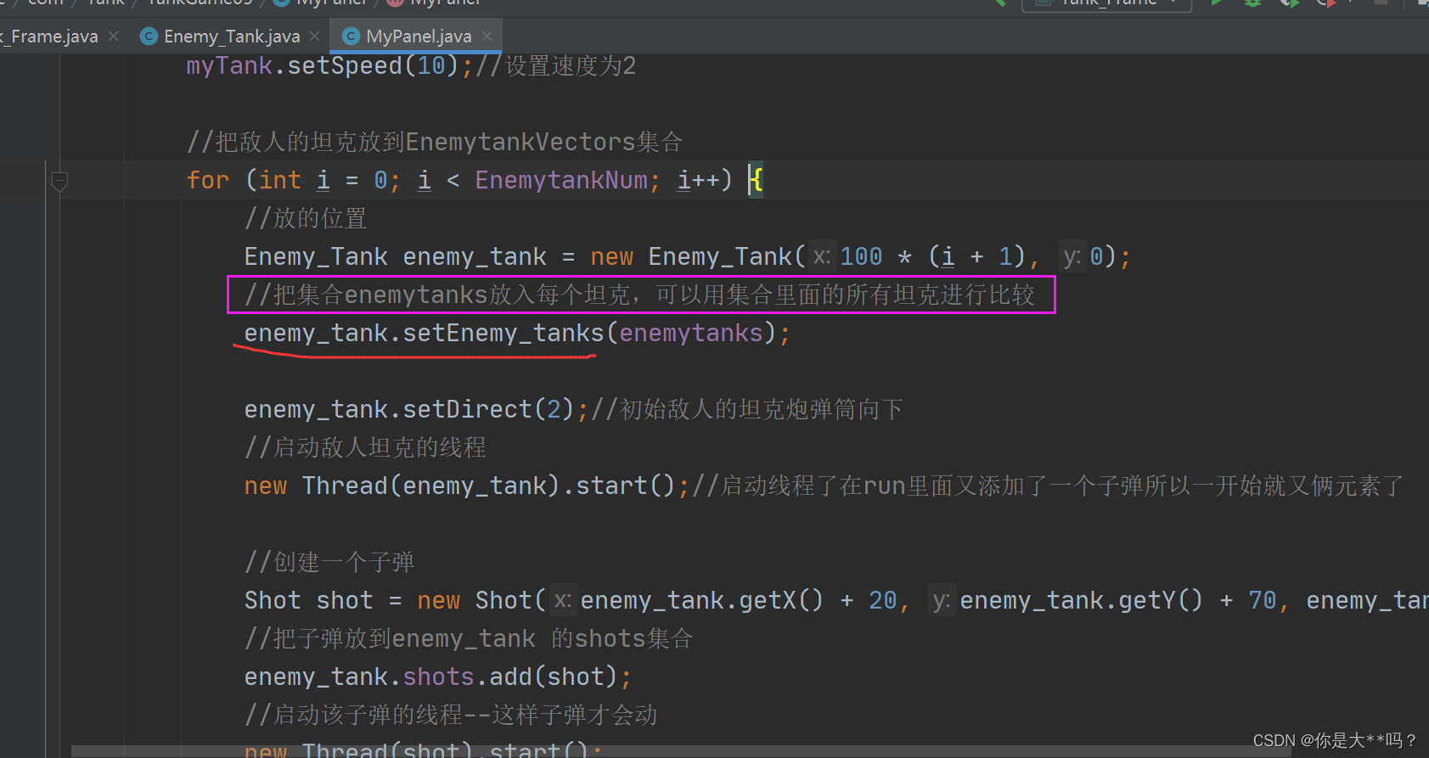Click the 'for' keyword of the loop

208,180
